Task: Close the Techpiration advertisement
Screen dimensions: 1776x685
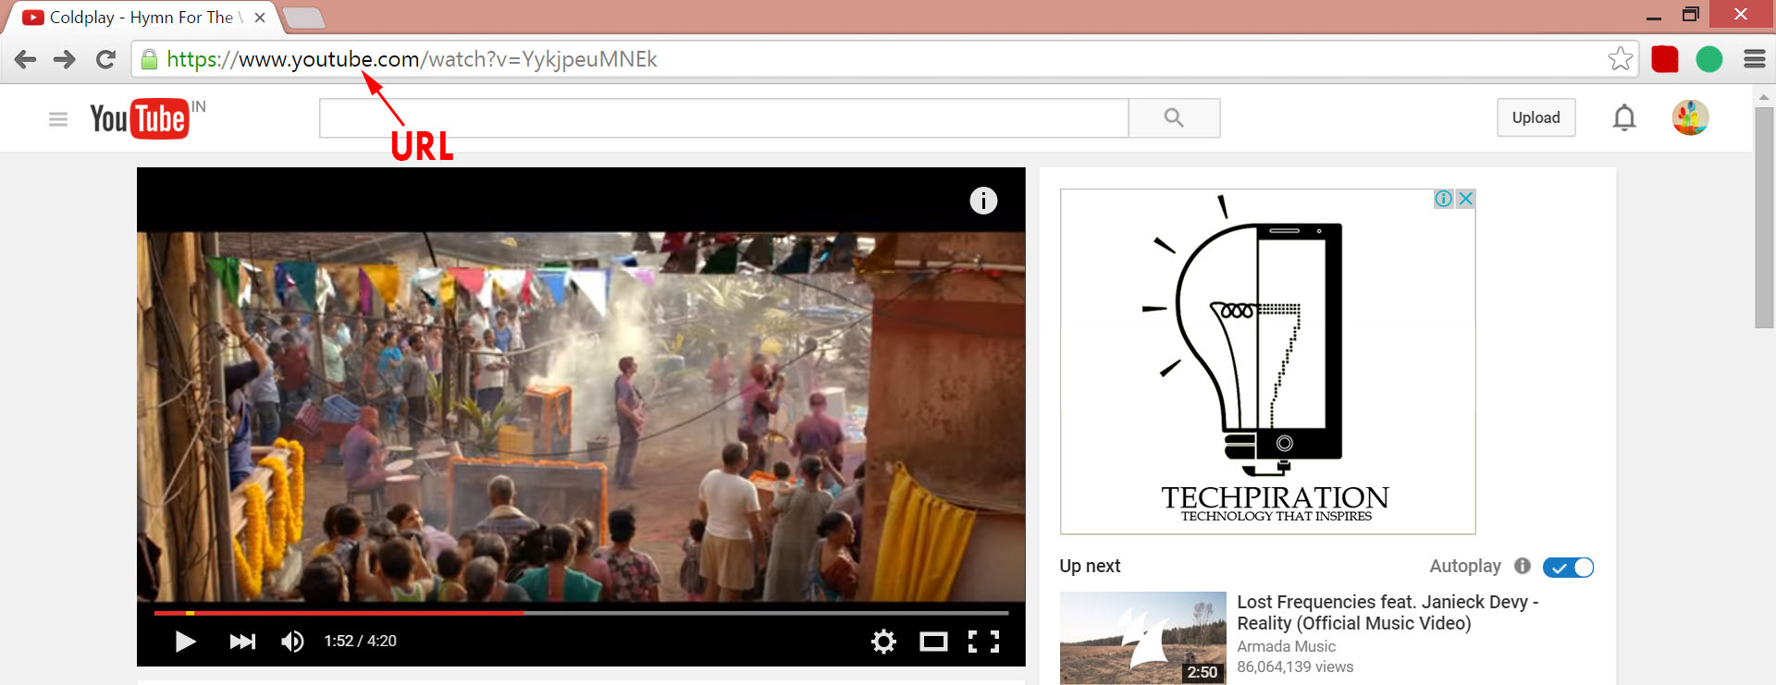Action: click(x=1465, y=199)
